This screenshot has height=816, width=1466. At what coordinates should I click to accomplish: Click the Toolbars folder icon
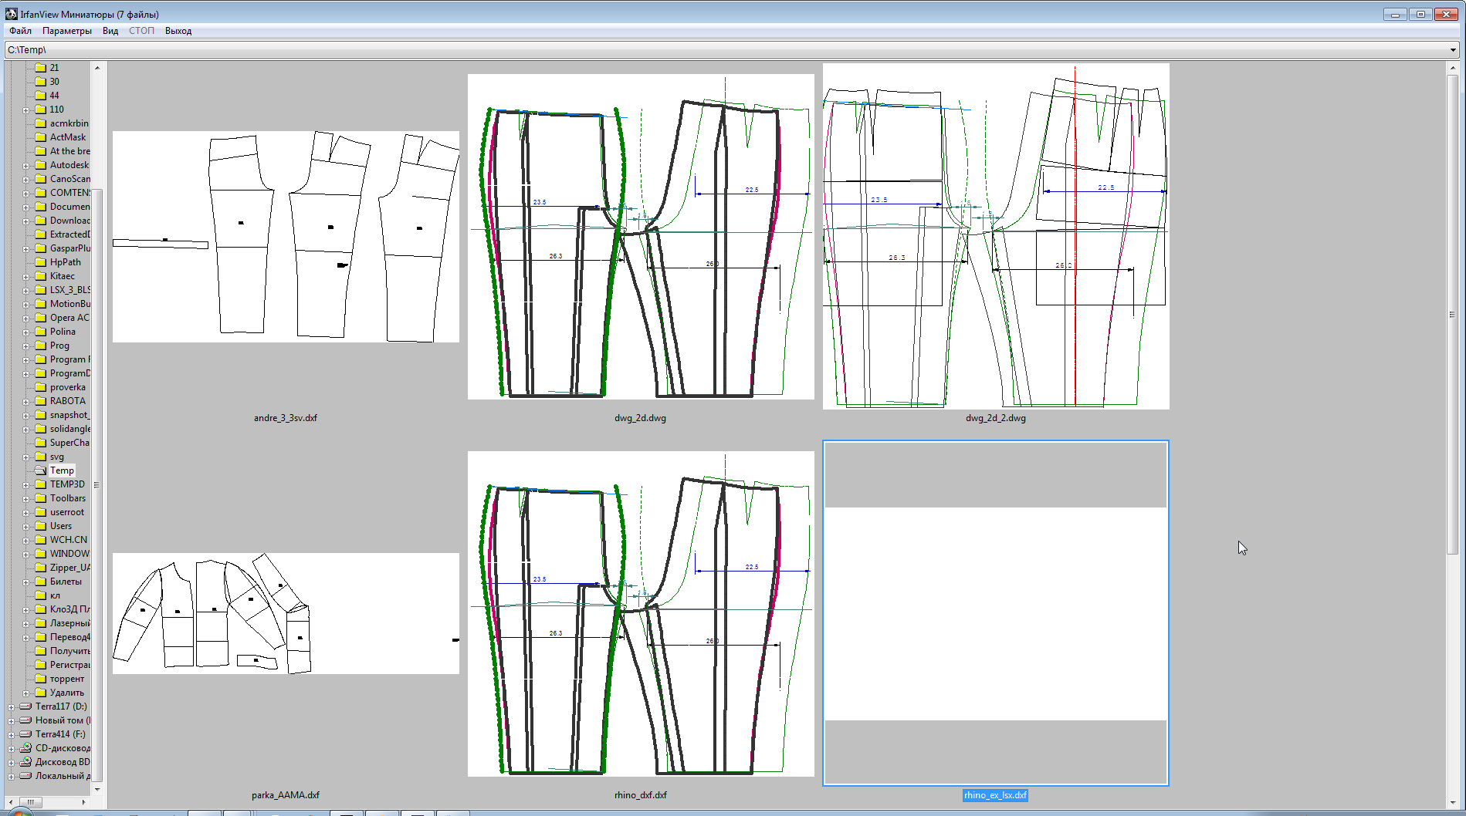click(40, 498)
